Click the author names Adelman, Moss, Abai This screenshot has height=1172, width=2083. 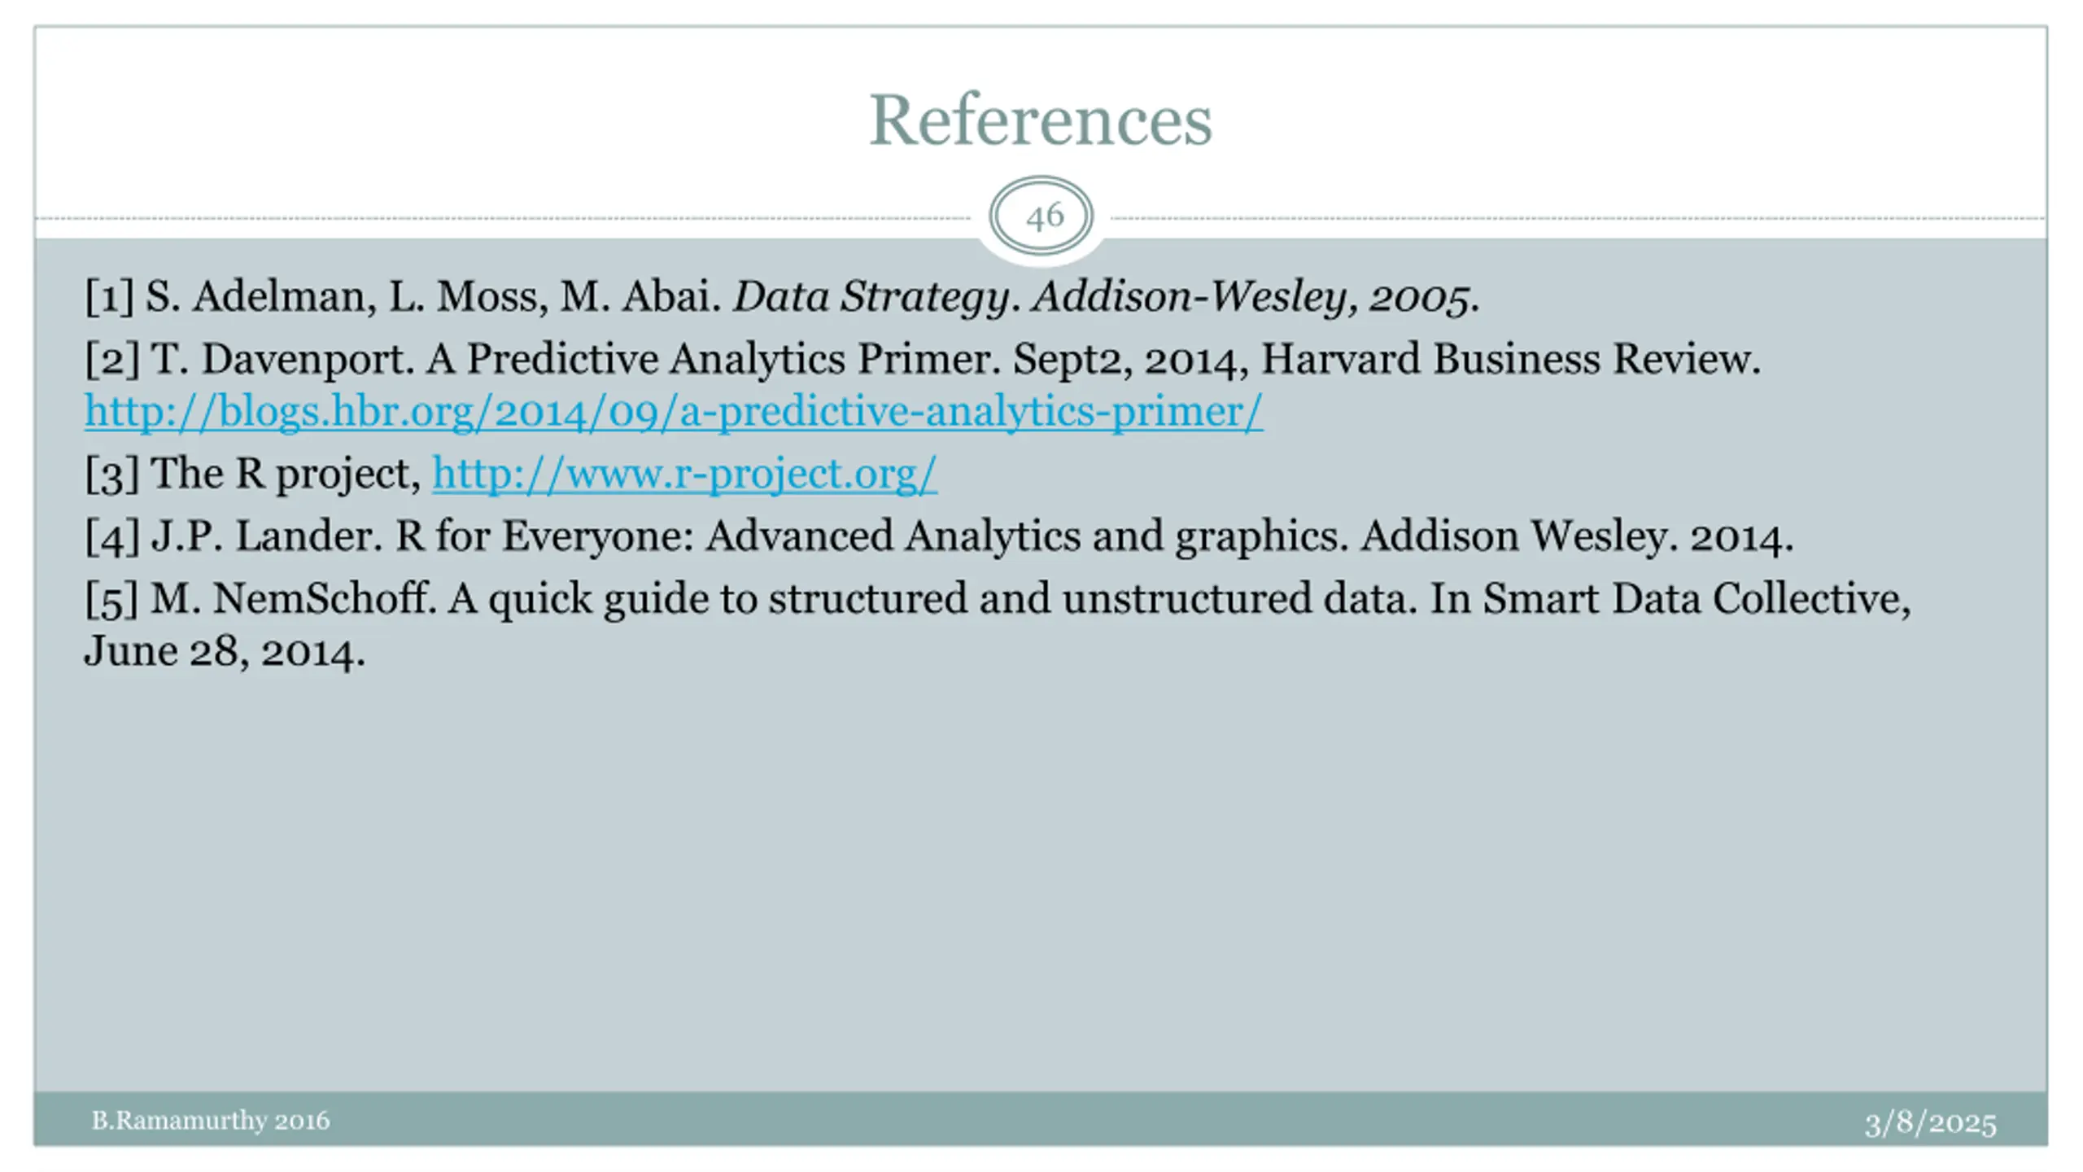433,296
